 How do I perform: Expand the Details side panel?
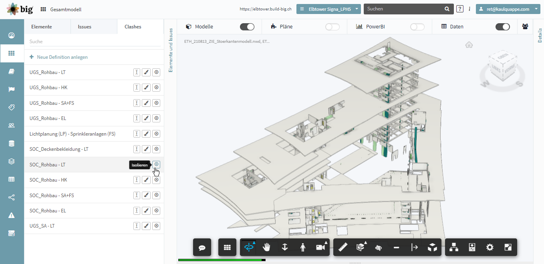[540, 35]
